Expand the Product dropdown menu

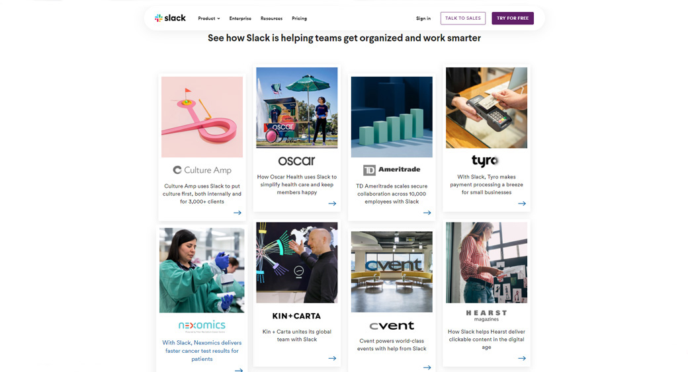tap(209, 19)
